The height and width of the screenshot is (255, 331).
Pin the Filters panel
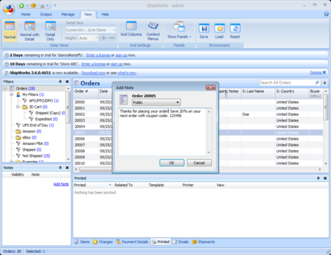pos(60,81)
